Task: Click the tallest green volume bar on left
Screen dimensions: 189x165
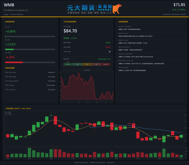Action: [x=29, y=153]
